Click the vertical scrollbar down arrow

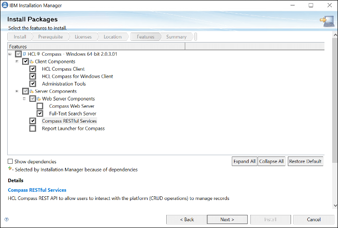click(x=335, y=205)
